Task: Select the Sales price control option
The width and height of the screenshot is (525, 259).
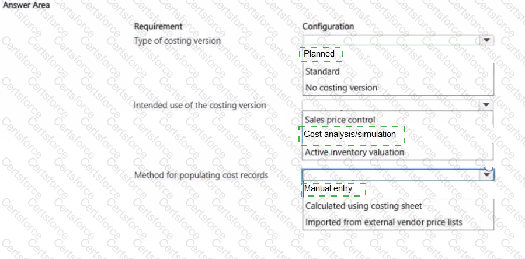Action: pyautogui.click(x=340, y=120)
